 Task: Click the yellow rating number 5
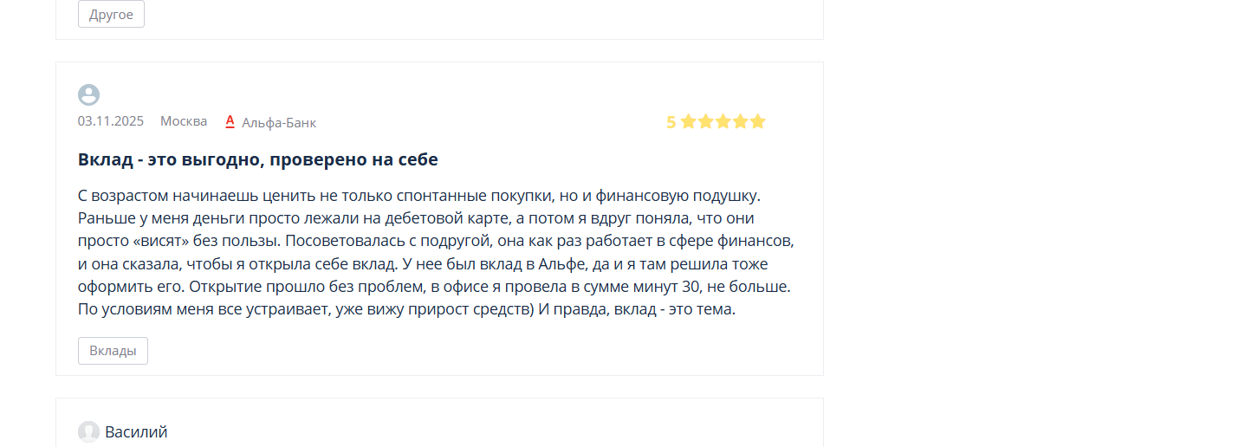coord(671,122)
